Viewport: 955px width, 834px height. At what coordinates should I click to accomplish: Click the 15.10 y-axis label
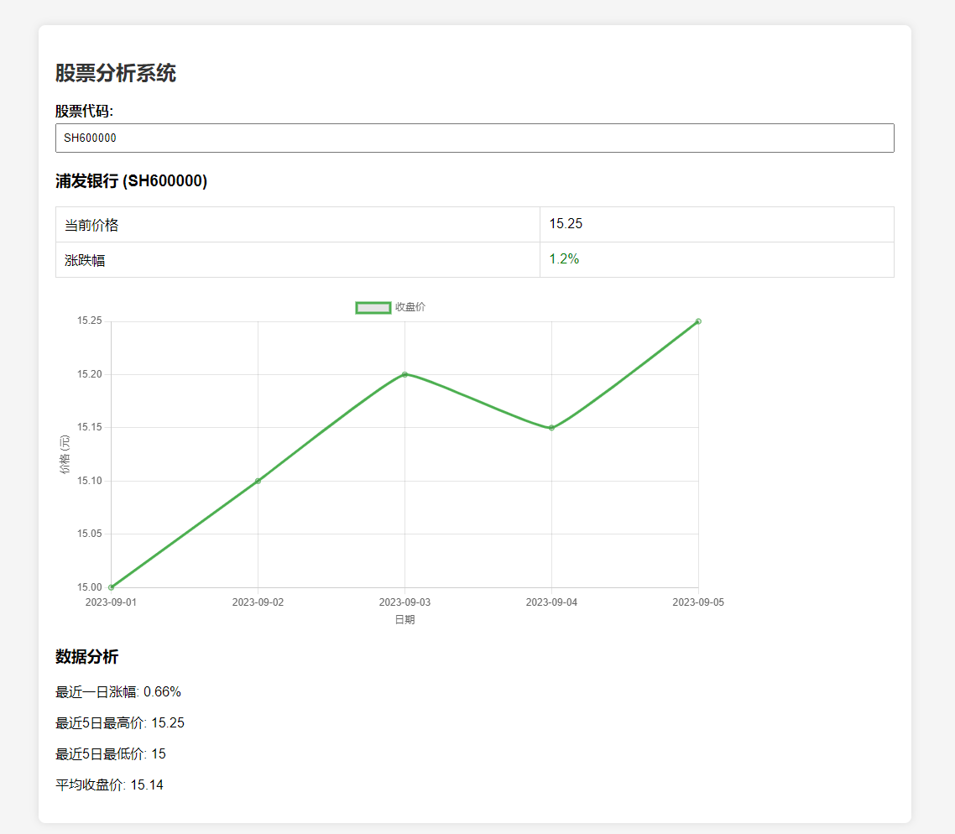90,481
